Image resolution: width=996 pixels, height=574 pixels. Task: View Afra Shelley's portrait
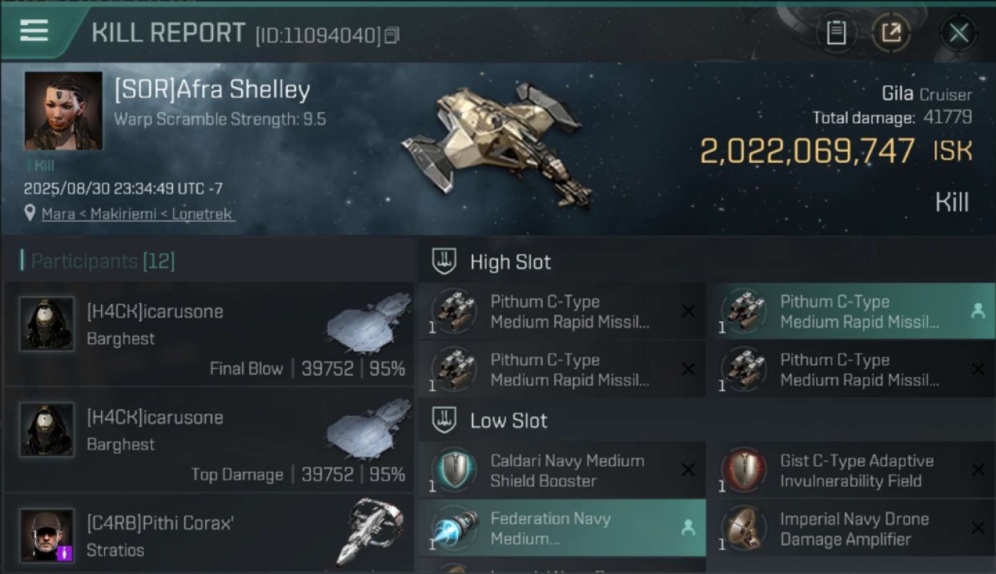tap(64, 111)
